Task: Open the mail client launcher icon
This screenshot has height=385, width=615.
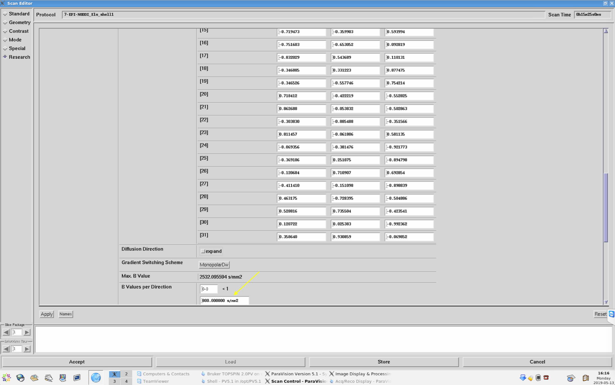Action: tap(34, 378)
